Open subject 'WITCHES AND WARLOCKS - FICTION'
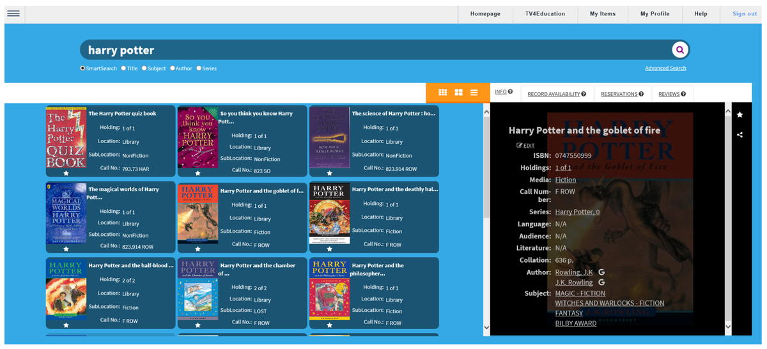Image resolution: width=767 pixels, height=349 pixels. [610, 303]
